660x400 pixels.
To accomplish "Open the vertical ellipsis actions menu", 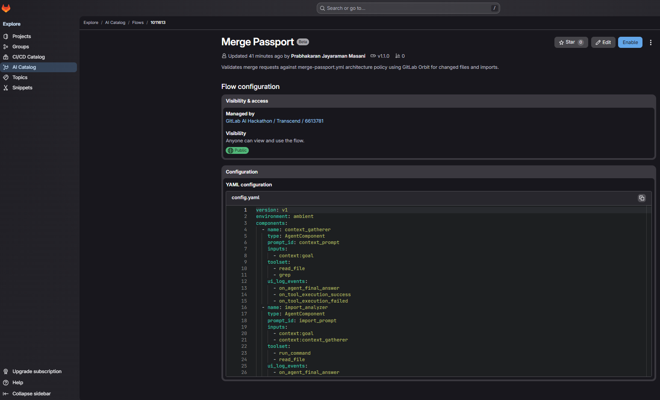I will click(651, 42).
